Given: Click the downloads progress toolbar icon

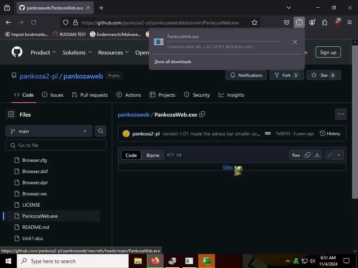Looking at the screenshot, I should pyautogui.click(x=299, y=22).
